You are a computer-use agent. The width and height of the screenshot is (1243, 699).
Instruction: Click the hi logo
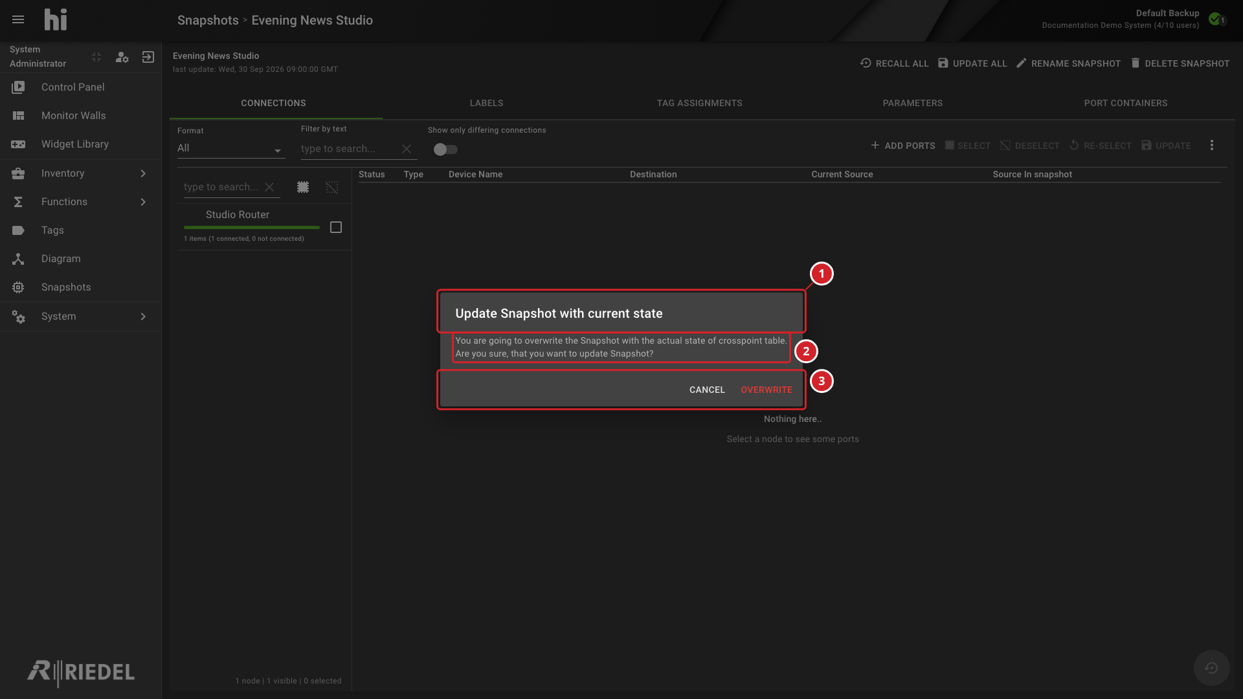point(56,19)
